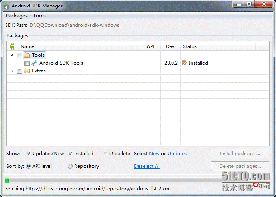Select API level sort option

click(x=28, y=166)
